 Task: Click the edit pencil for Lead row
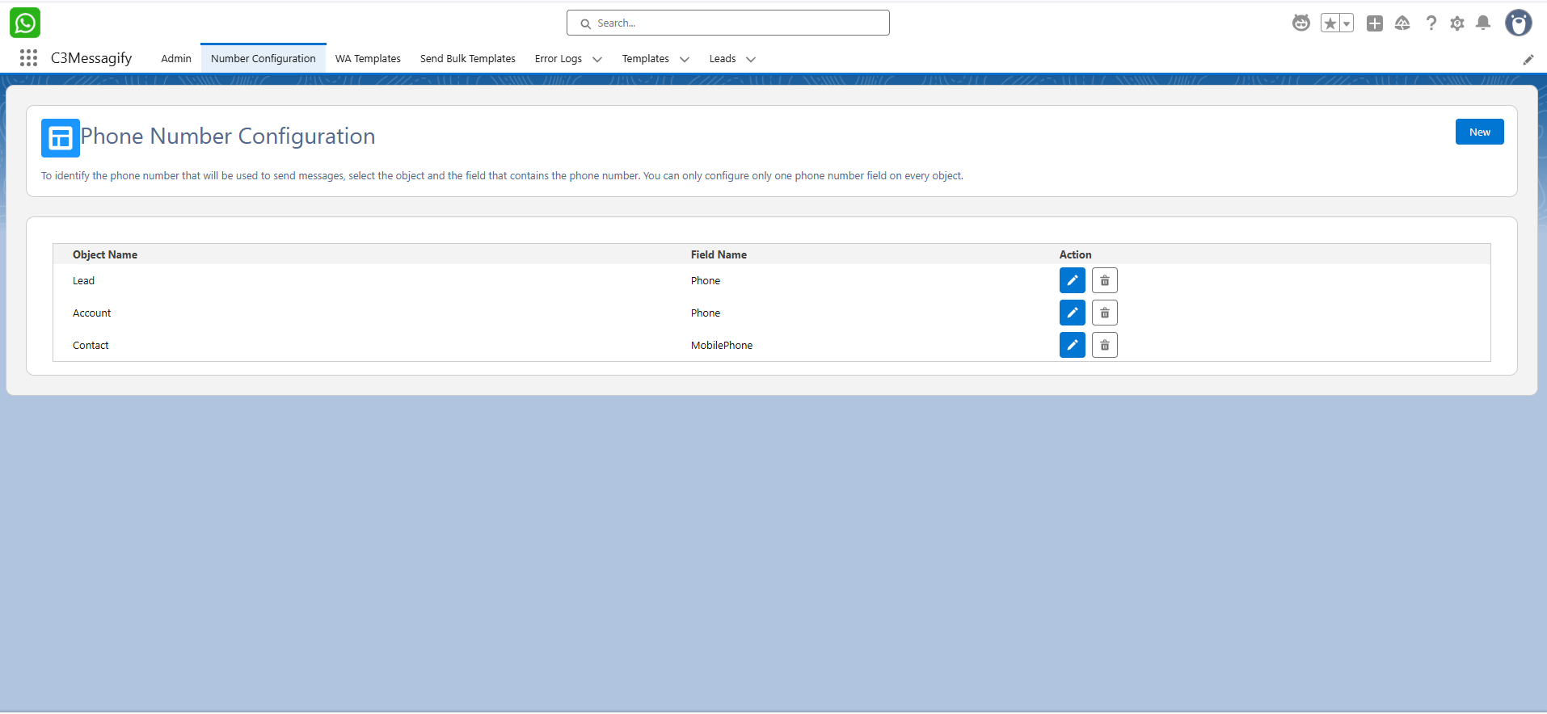[x=1072, y=280]
